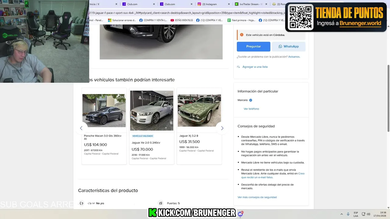Click the blue Preguntar button

click(x=253, y=47)
